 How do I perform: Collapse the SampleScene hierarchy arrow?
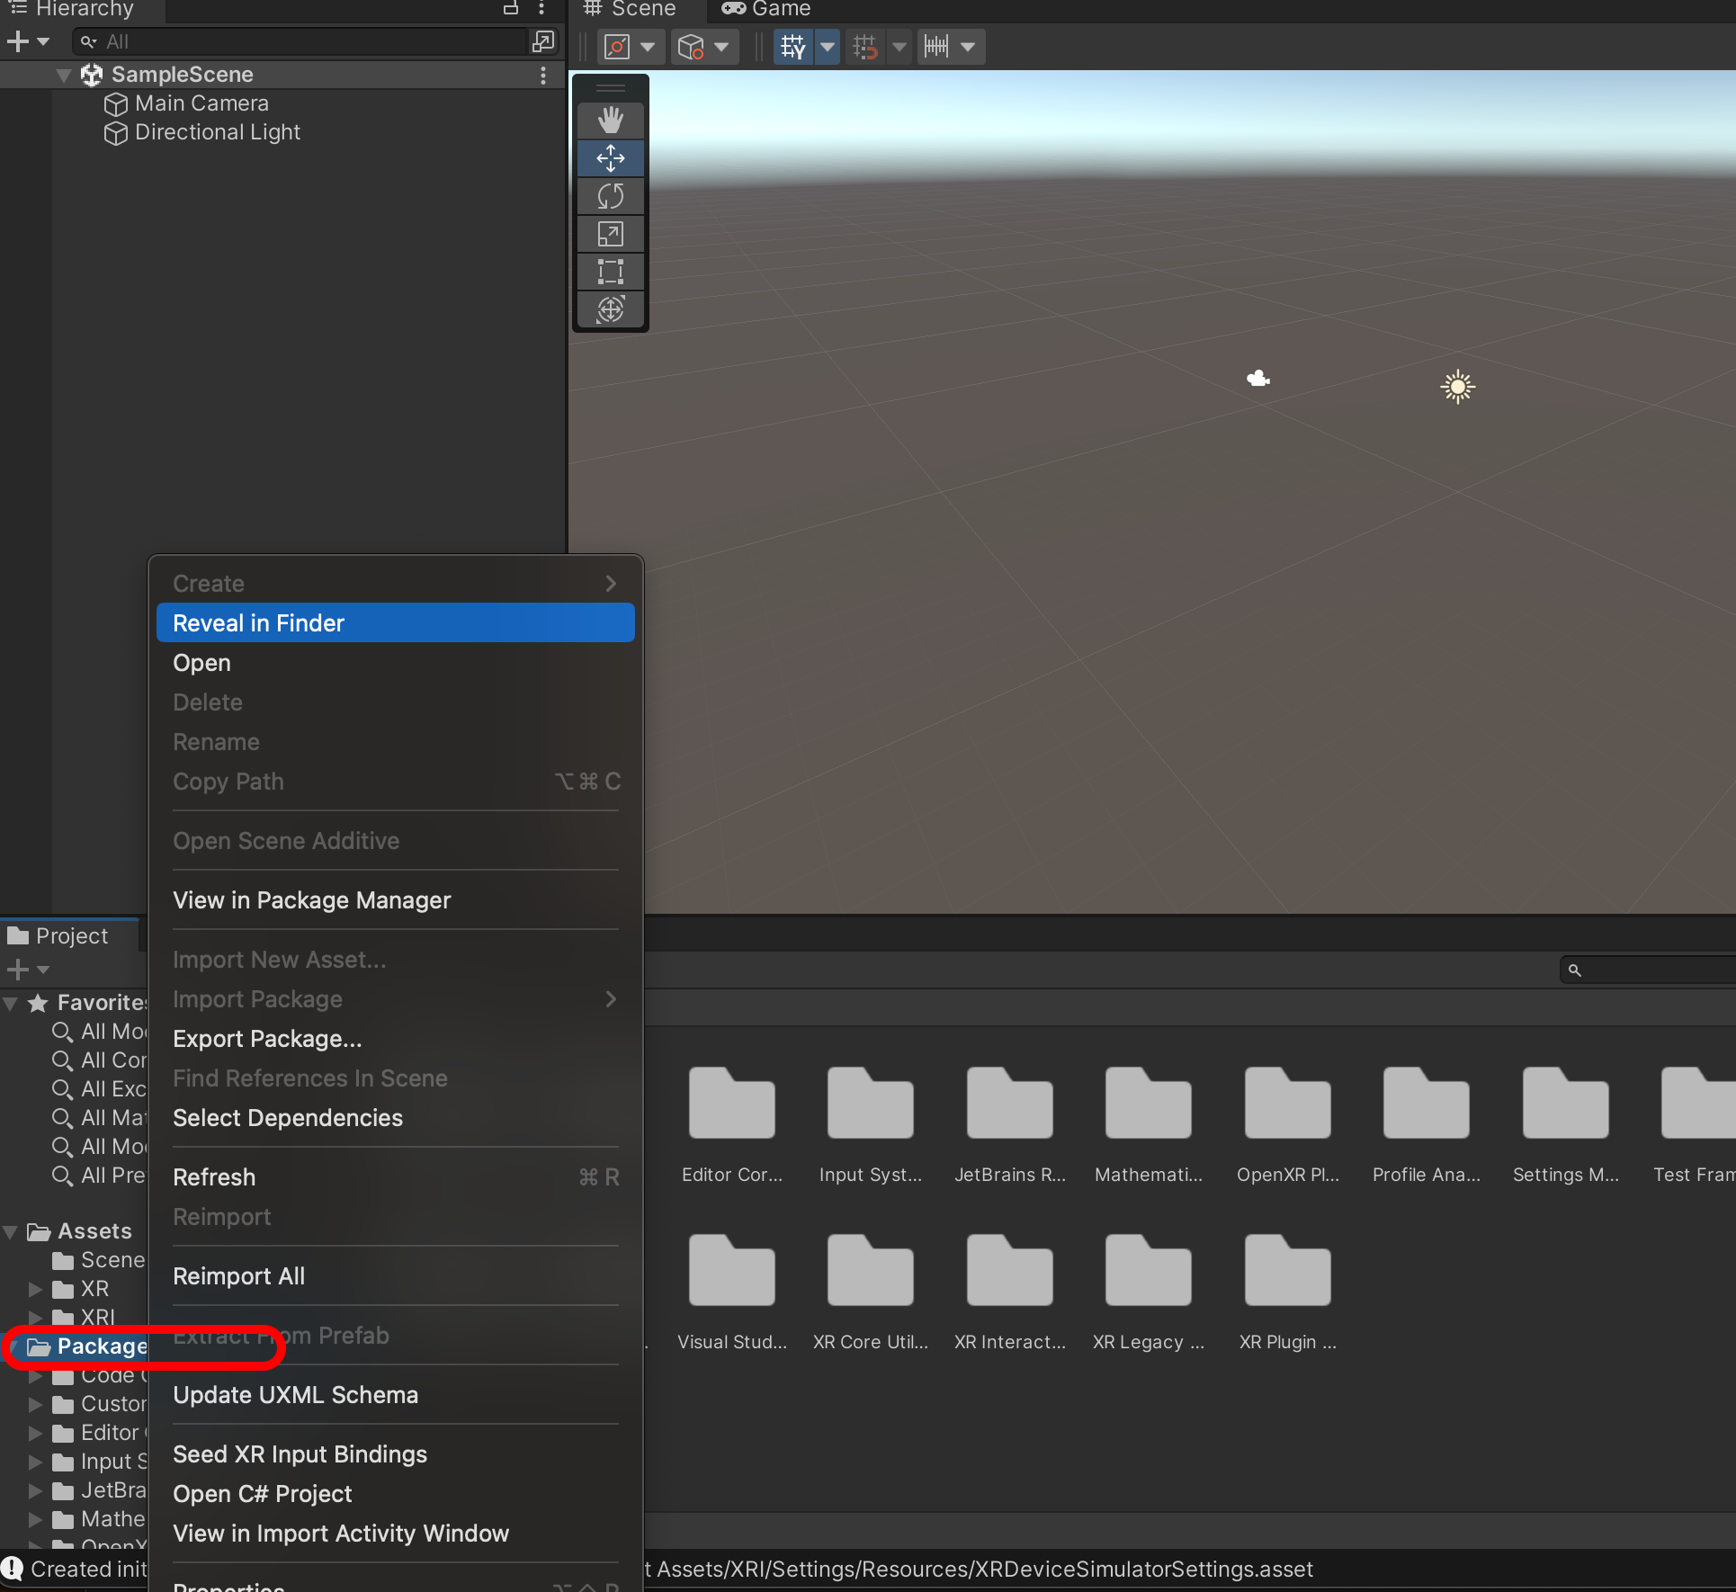pos(64,75)
